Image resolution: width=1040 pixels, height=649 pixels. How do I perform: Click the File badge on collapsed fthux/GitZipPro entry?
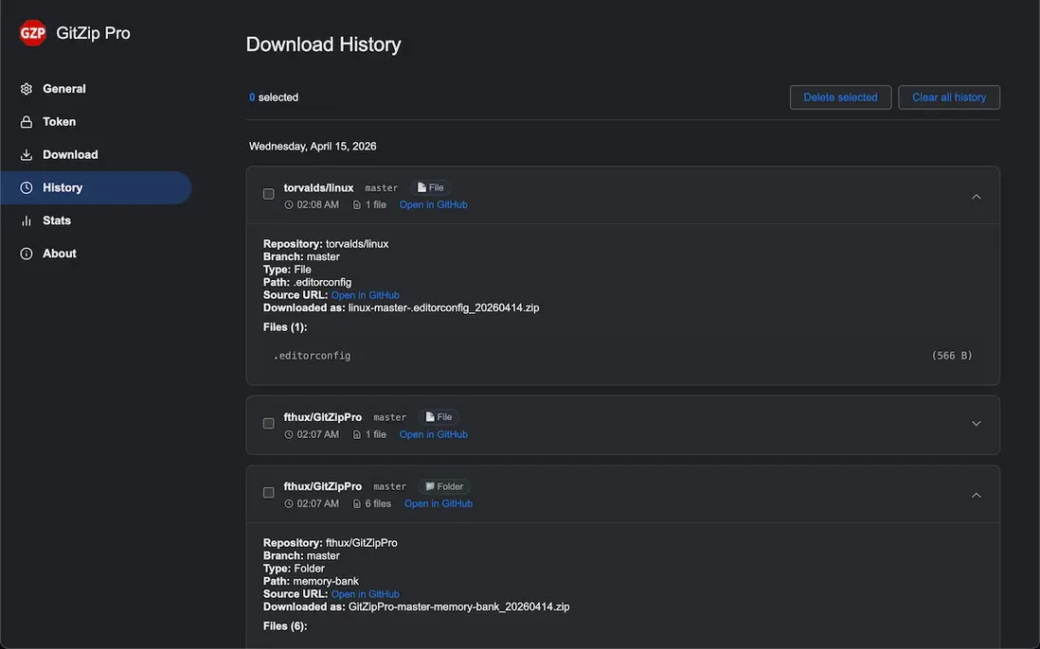(439, 417)
